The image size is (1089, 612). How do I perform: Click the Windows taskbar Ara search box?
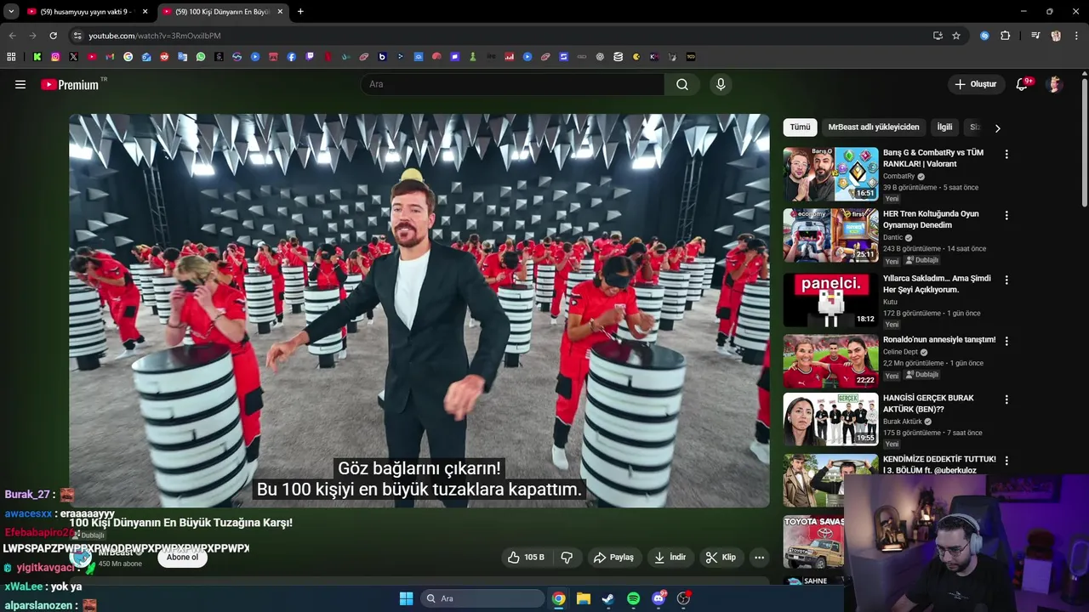click(482, 598)
